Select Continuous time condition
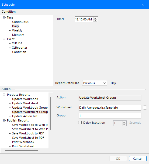 click(x=20, y=22)
